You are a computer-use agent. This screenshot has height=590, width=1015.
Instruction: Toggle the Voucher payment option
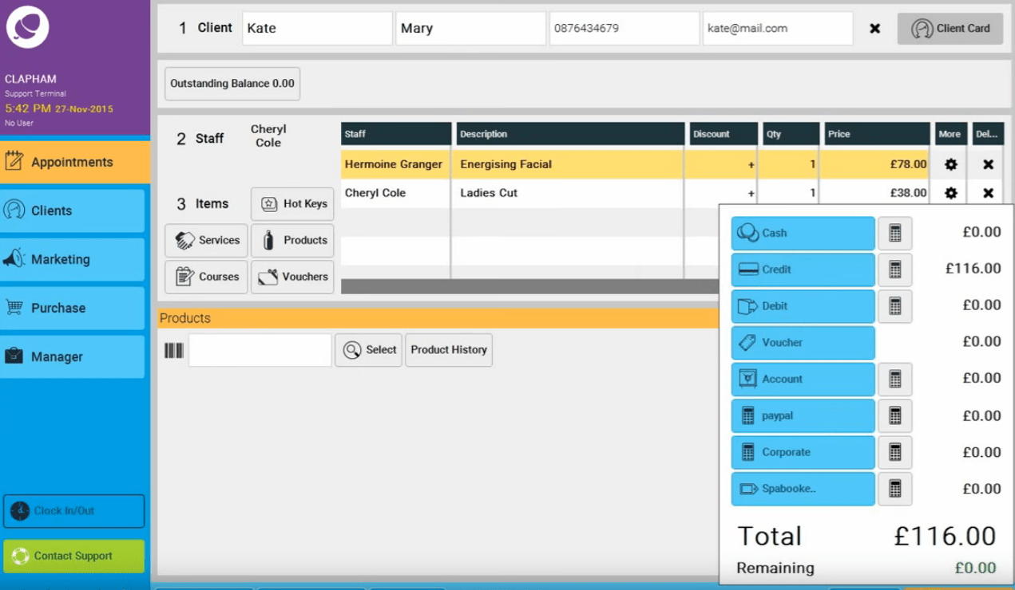(802, 342)
